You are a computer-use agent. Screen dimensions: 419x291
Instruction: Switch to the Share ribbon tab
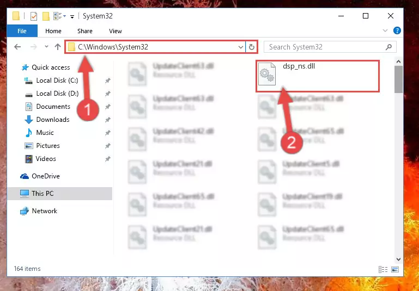(x=84, y=31)
